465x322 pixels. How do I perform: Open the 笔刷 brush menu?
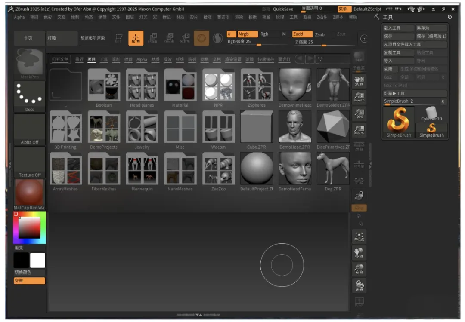click(34, 17)
